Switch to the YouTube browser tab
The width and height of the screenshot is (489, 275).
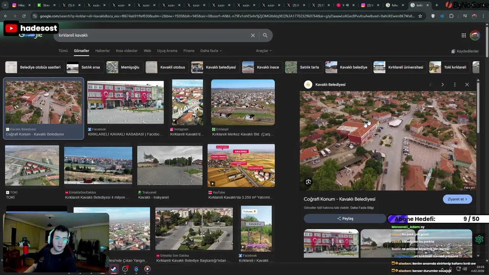(345, 5)
